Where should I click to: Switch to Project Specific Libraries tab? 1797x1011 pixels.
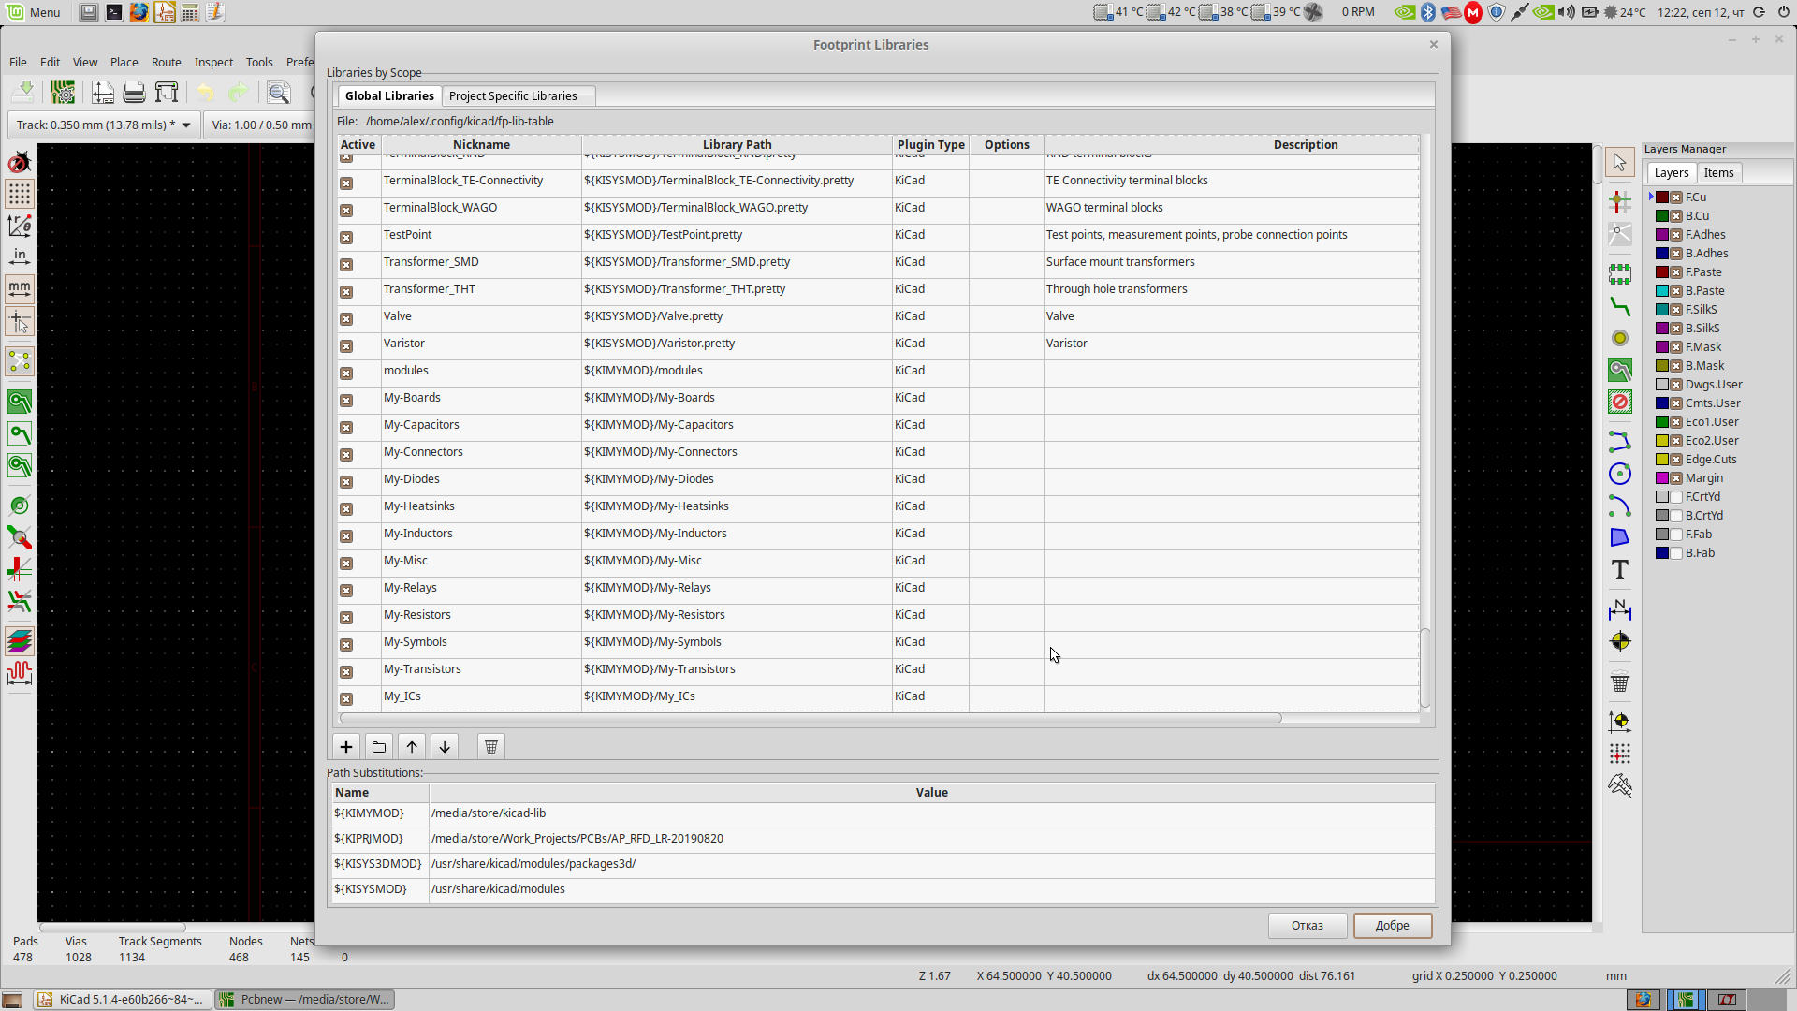(518, 95)
